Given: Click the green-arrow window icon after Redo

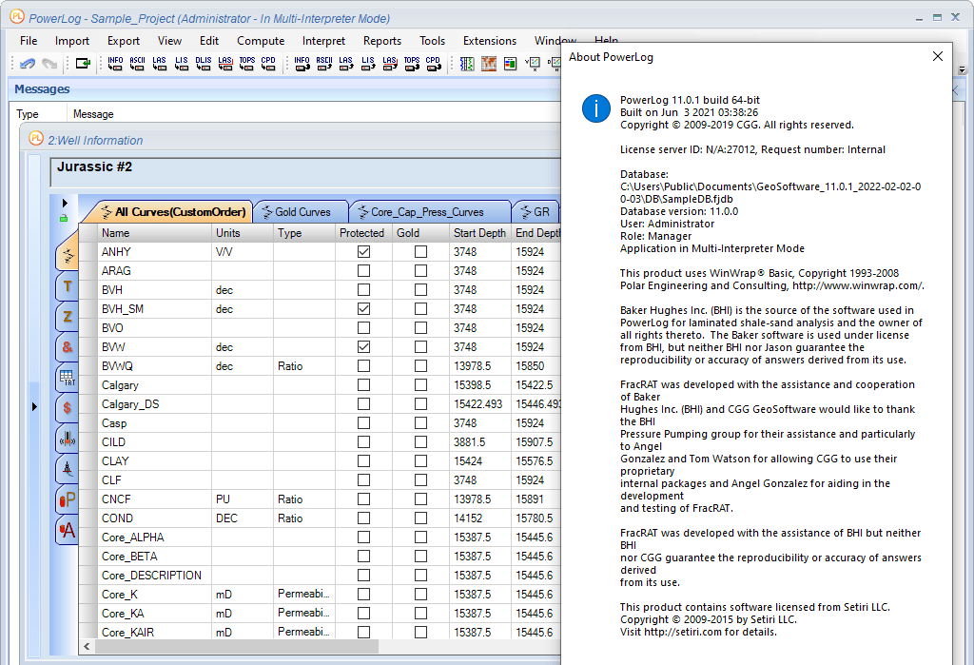Looking at the screenshot, I should point(83,64).
